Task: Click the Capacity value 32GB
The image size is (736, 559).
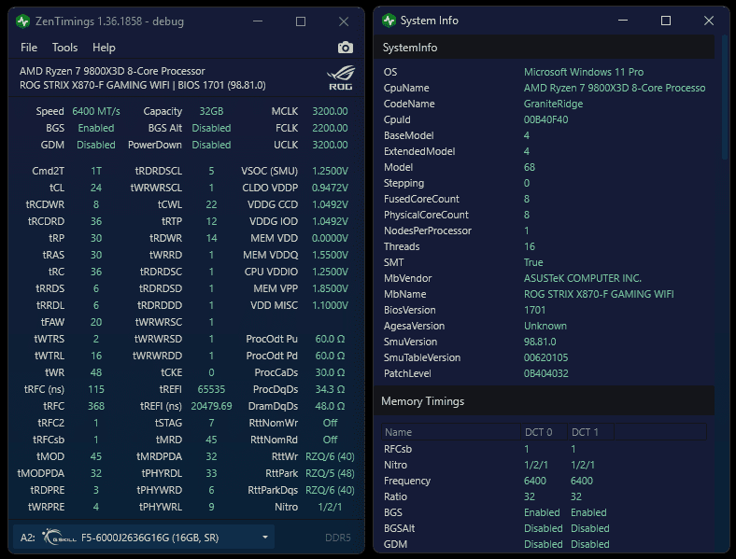Action: 211,111
